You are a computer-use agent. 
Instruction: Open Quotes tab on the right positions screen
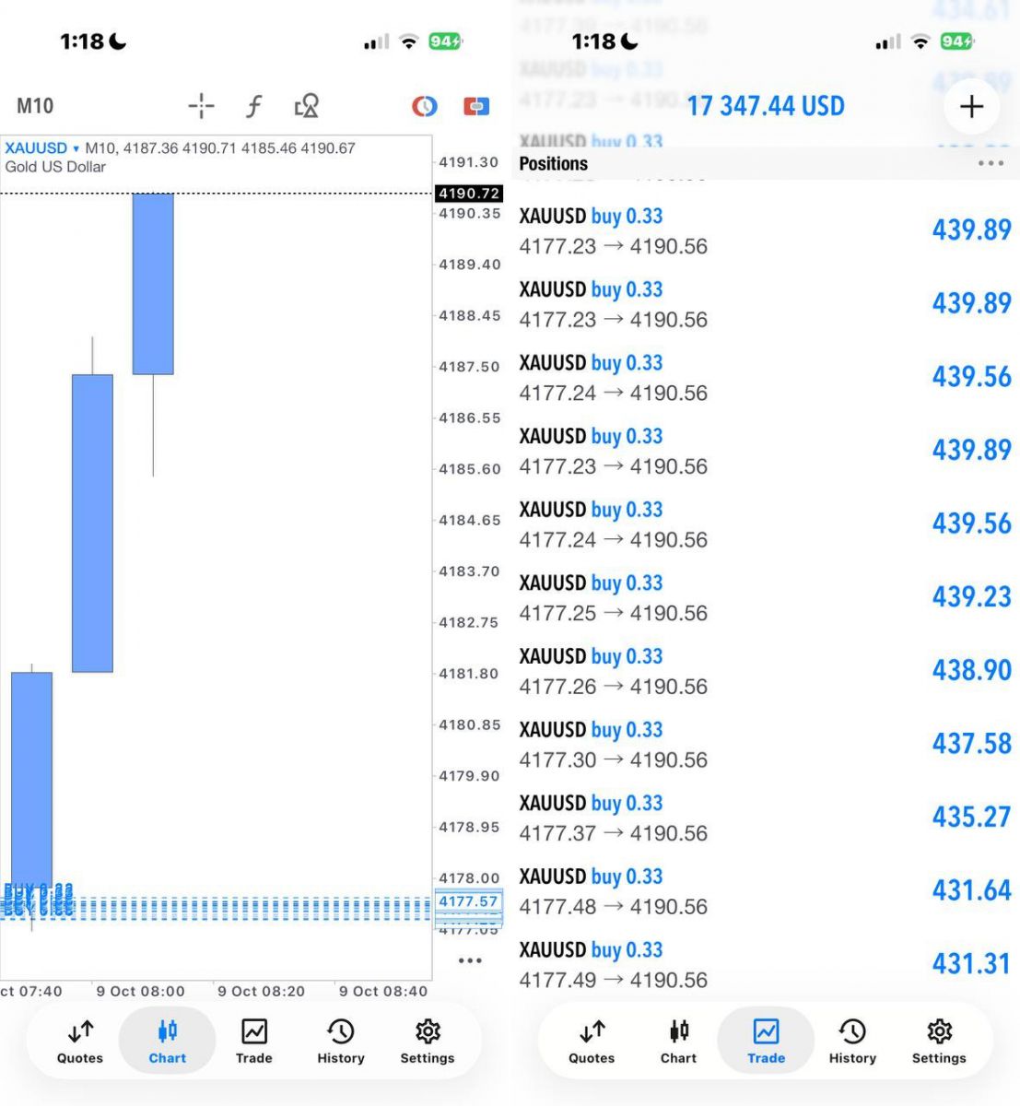tap(592, 1041)
